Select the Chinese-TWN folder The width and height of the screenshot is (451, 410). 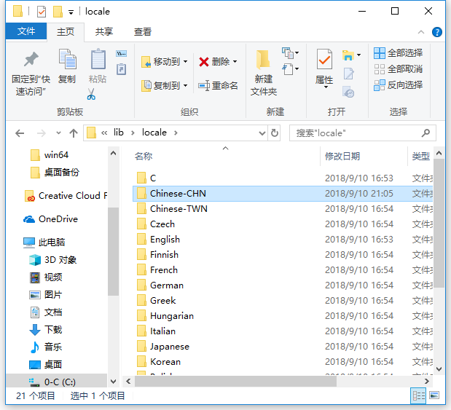(283, 209)
